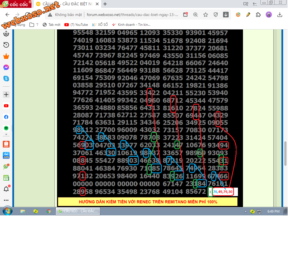
Task: Click the Coc Coc logo button
Action: (x=16, y=4)
